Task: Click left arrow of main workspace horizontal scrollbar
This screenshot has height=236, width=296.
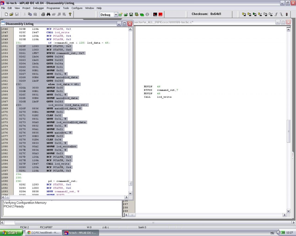Action: coord(2,222)
